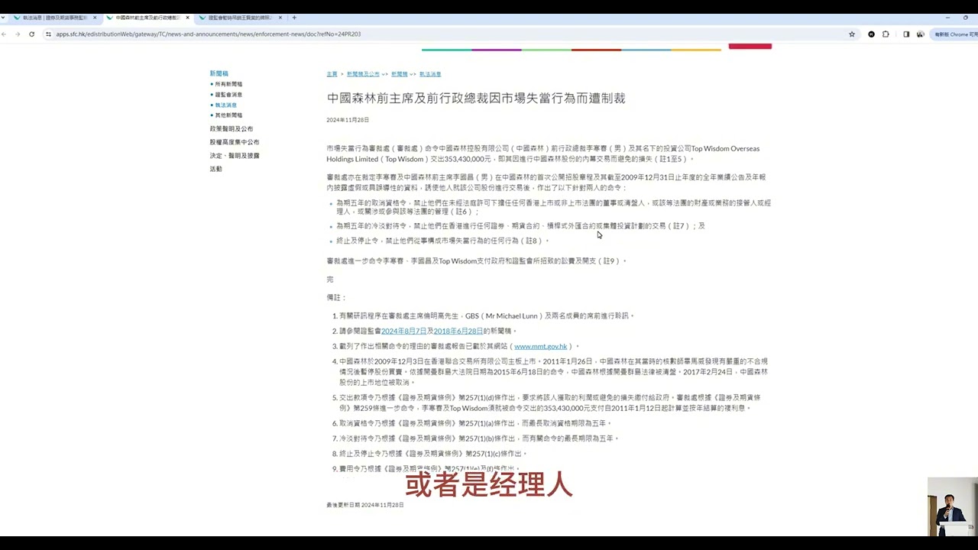Go to 主頁 breadcrumb link
This screenshot has height=550, width=978.
pyautogui.click(x=332, y=74)
